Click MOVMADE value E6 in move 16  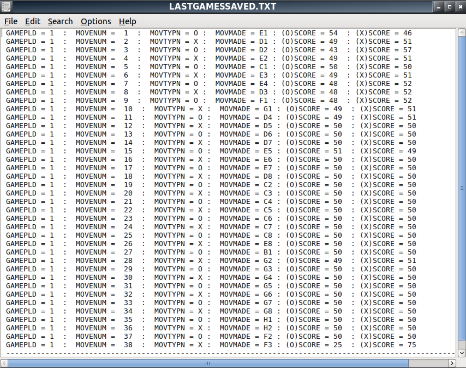pyautogui.click(x=268, y=159)
